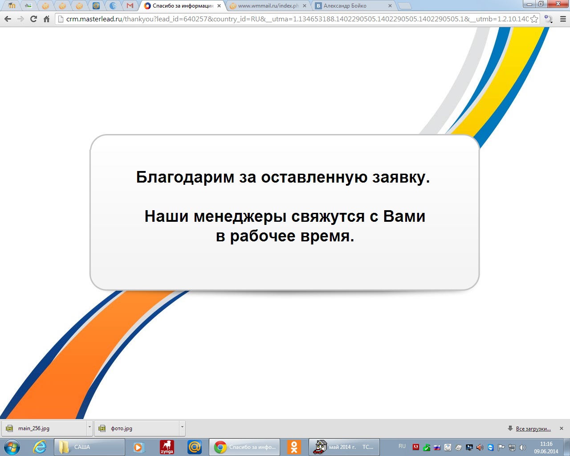The height and width of the screenshot is (456, 570).
Task: Expand options arrow for main_256.jpg download
Action: (90, 427)
